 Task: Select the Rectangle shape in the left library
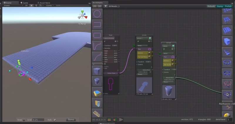97,25
